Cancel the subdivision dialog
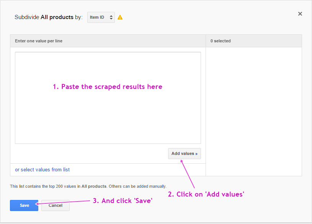Image resolution: width=312 pixels, height=224 pixels. coord(56,205)
